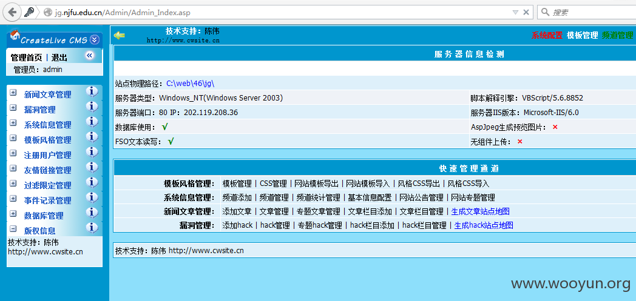Open 模板管理 top tab
636x301 pixels.
click(x=582, y=35)
